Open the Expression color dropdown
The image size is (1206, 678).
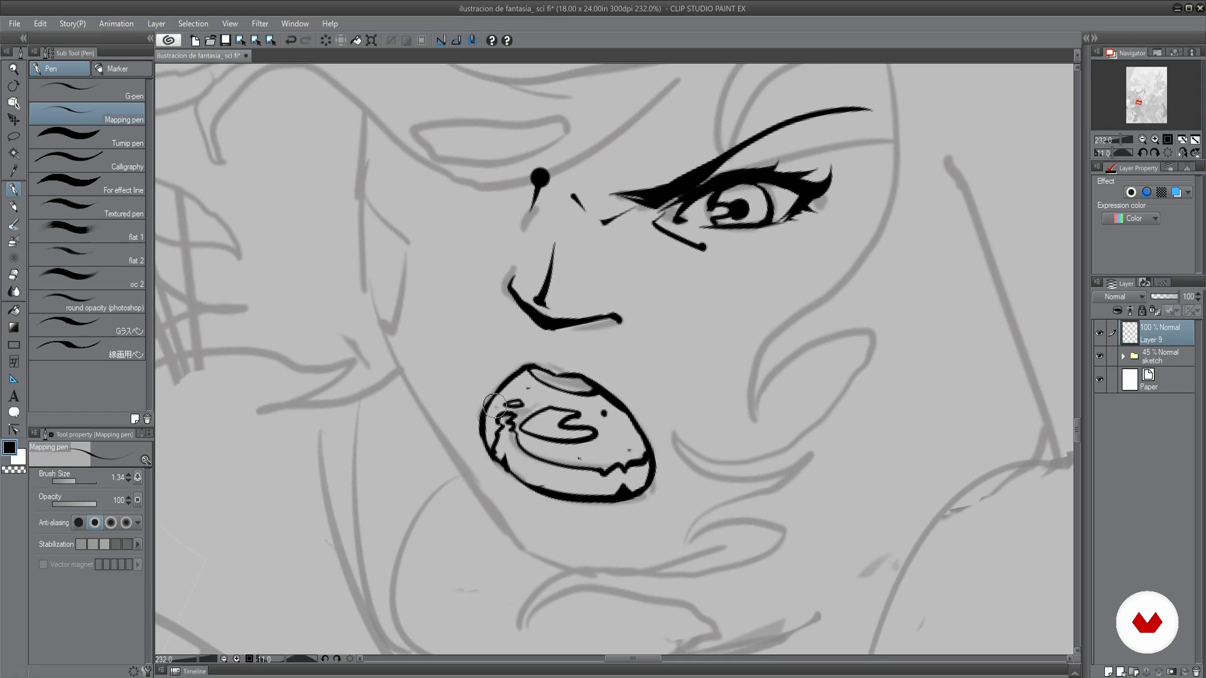click(1131, 218)
